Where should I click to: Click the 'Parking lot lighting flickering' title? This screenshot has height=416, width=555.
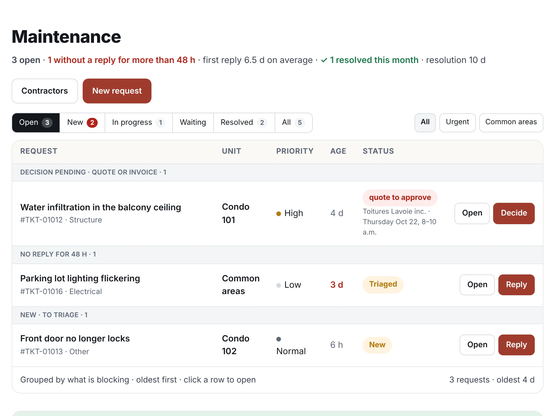pos(80,278)
